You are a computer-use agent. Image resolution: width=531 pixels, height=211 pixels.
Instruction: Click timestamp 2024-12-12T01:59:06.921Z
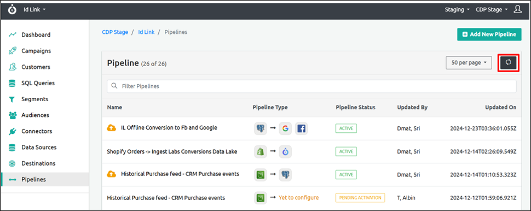(483, 198)
